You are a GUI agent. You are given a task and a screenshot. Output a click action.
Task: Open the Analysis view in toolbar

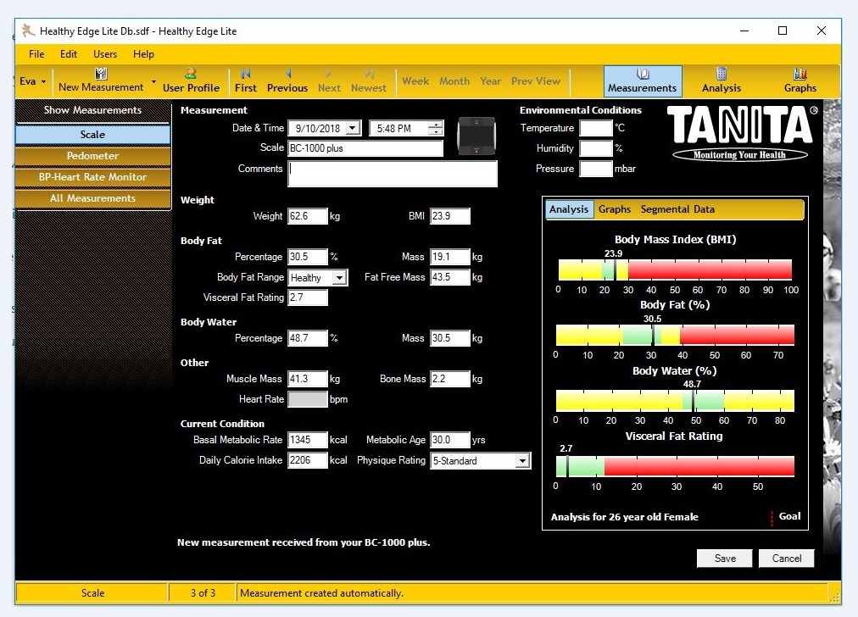point(721,81)
